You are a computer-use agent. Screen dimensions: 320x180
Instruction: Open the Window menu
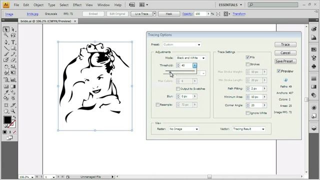[x=103, y=5]
